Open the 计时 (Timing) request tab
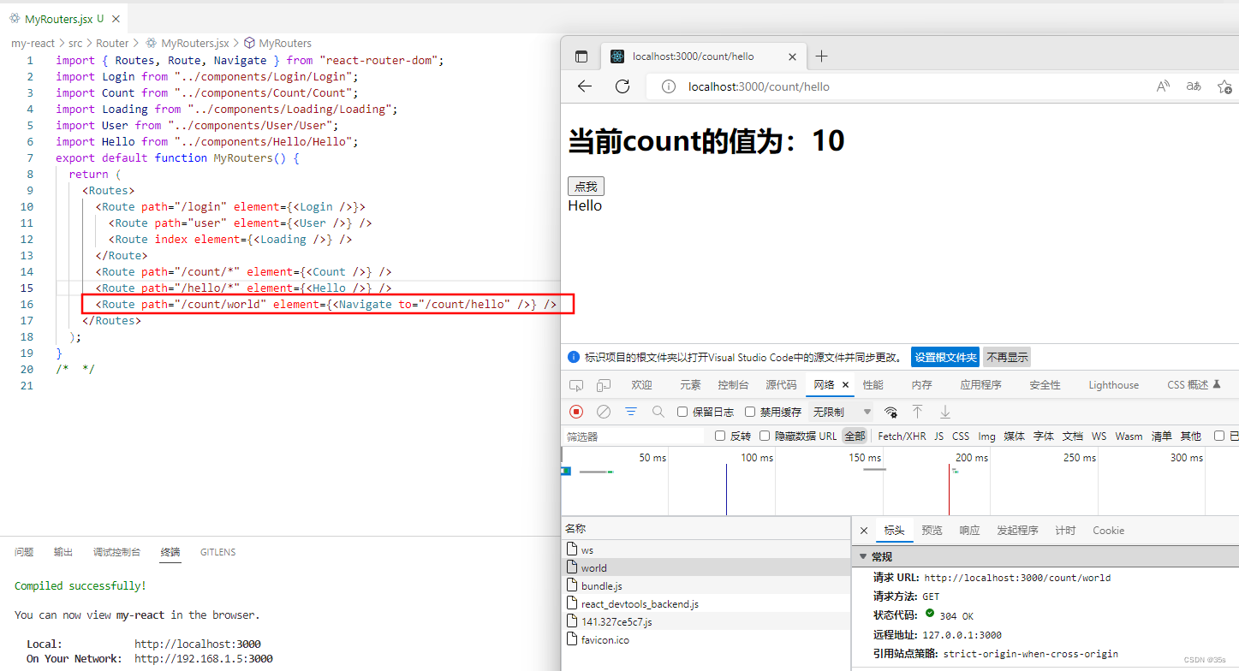The height and width of the screenshot is (671, 1239). (x=1065, y=531)
